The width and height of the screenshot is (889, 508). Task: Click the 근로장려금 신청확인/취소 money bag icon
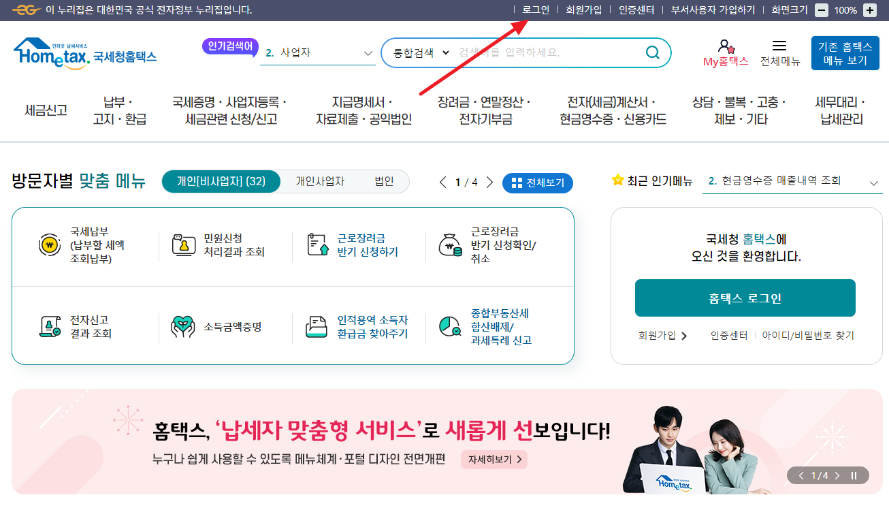pyautogui.click(x=450, y=245)
